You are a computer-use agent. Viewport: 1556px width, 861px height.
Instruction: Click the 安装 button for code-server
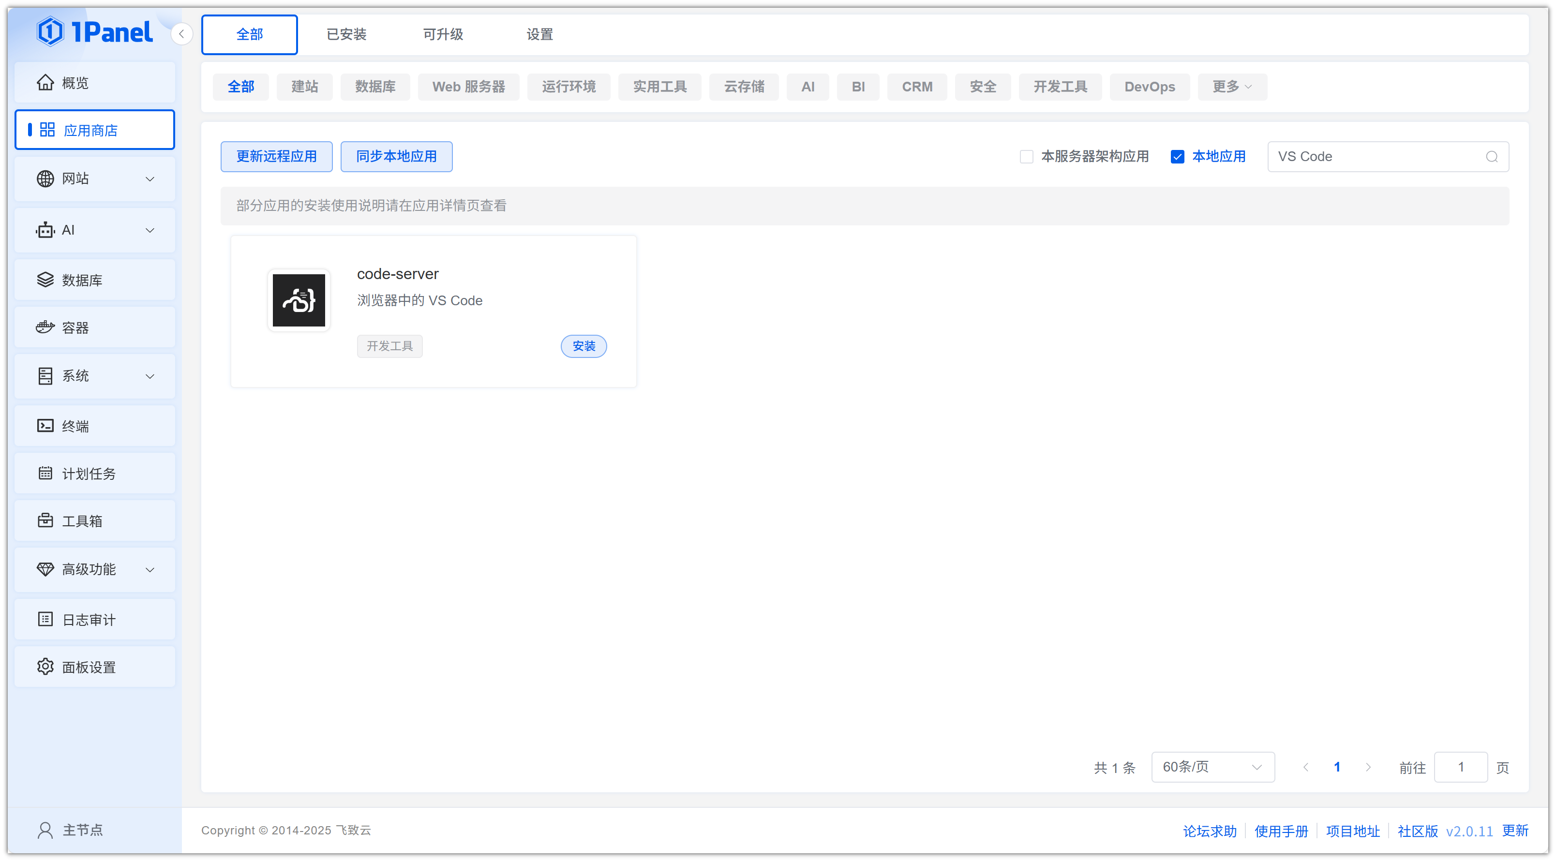[583, 346]
